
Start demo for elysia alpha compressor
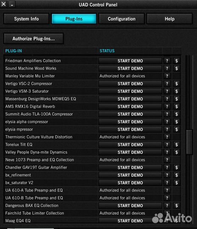click(130, 122)
